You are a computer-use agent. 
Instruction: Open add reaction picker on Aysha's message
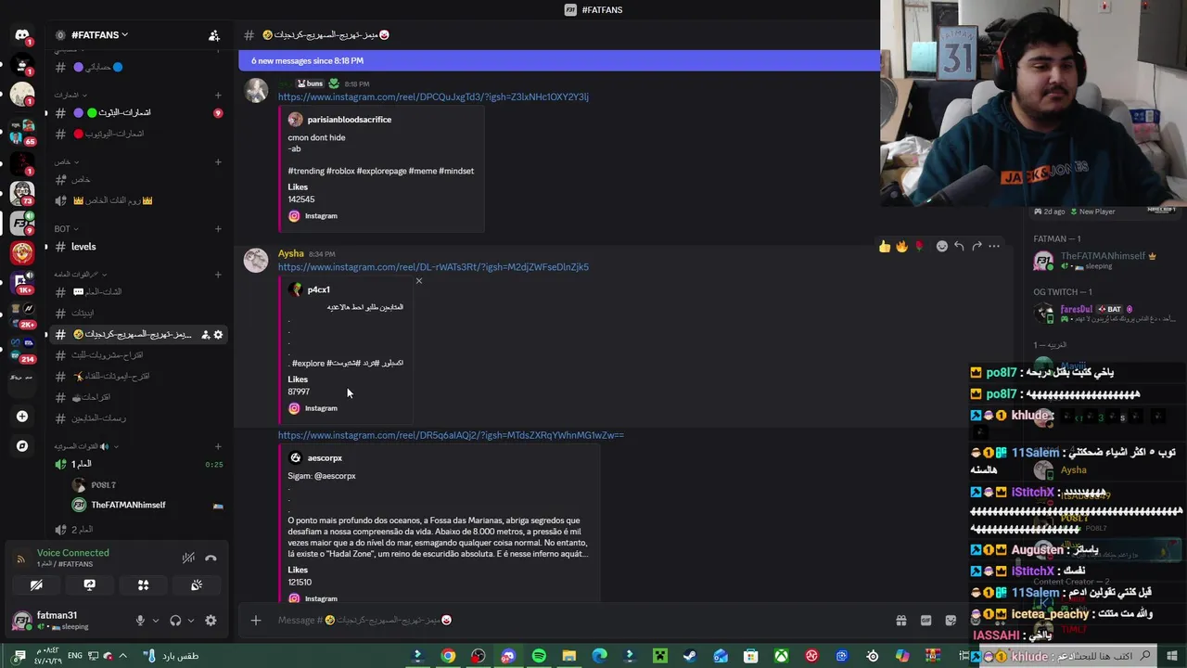tap(941, 246)
